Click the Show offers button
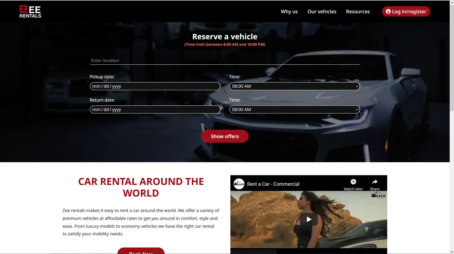 click(225, 136)
